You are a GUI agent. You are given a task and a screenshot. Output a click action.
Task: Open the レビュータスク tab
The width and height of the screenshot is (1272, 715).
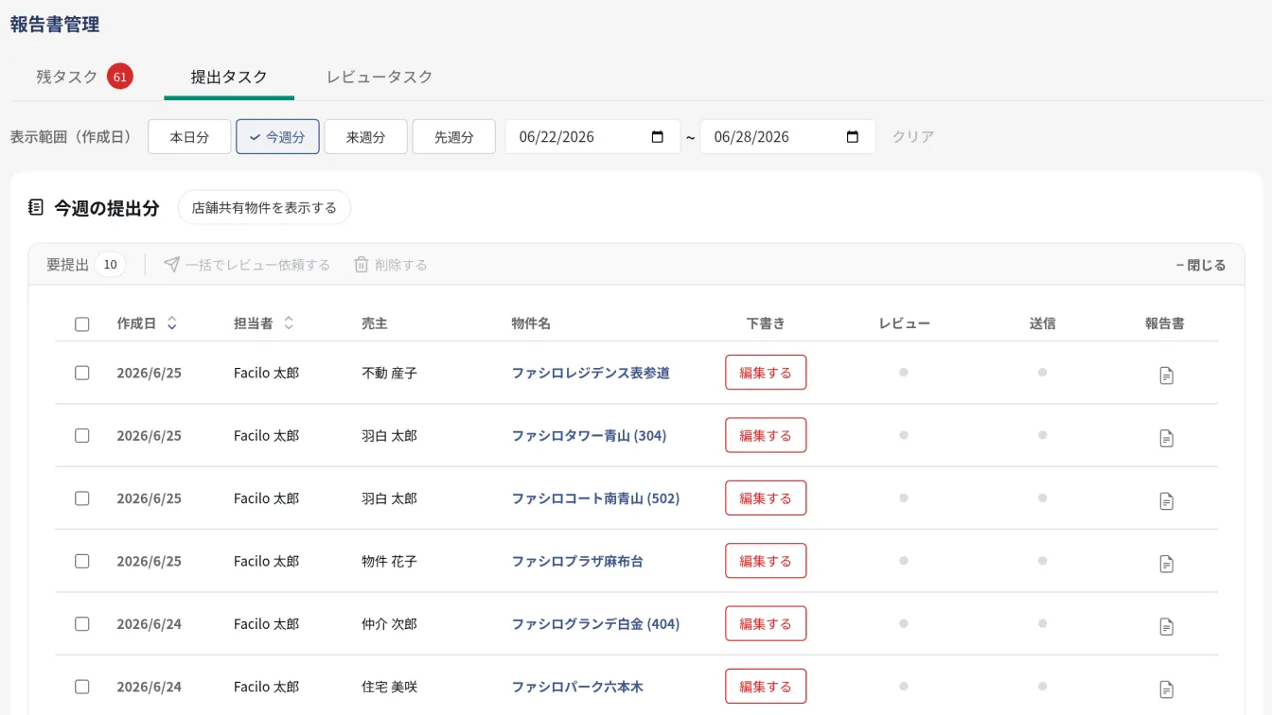[x=380, y=77]
